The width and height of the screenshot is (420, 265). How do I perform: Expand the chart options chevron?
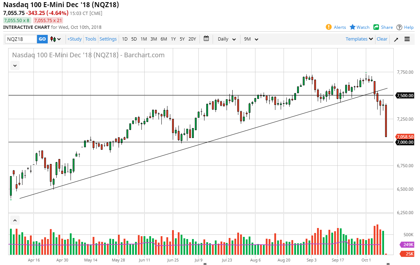coord(15,65)
